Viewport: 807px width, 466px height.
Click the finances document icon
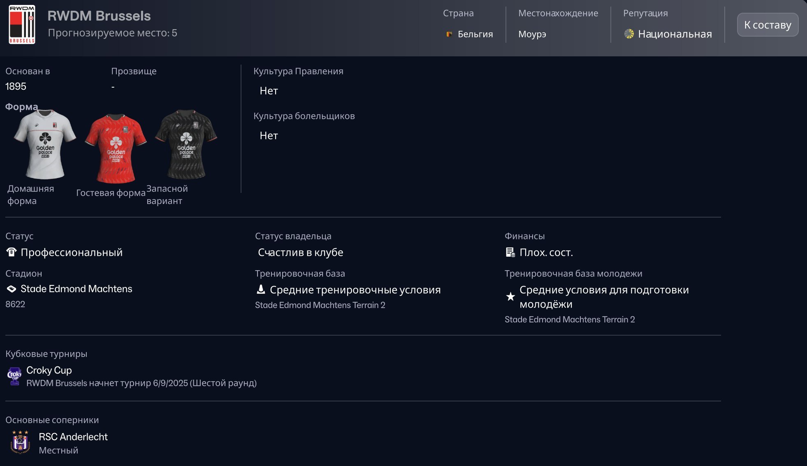point(510,252)
